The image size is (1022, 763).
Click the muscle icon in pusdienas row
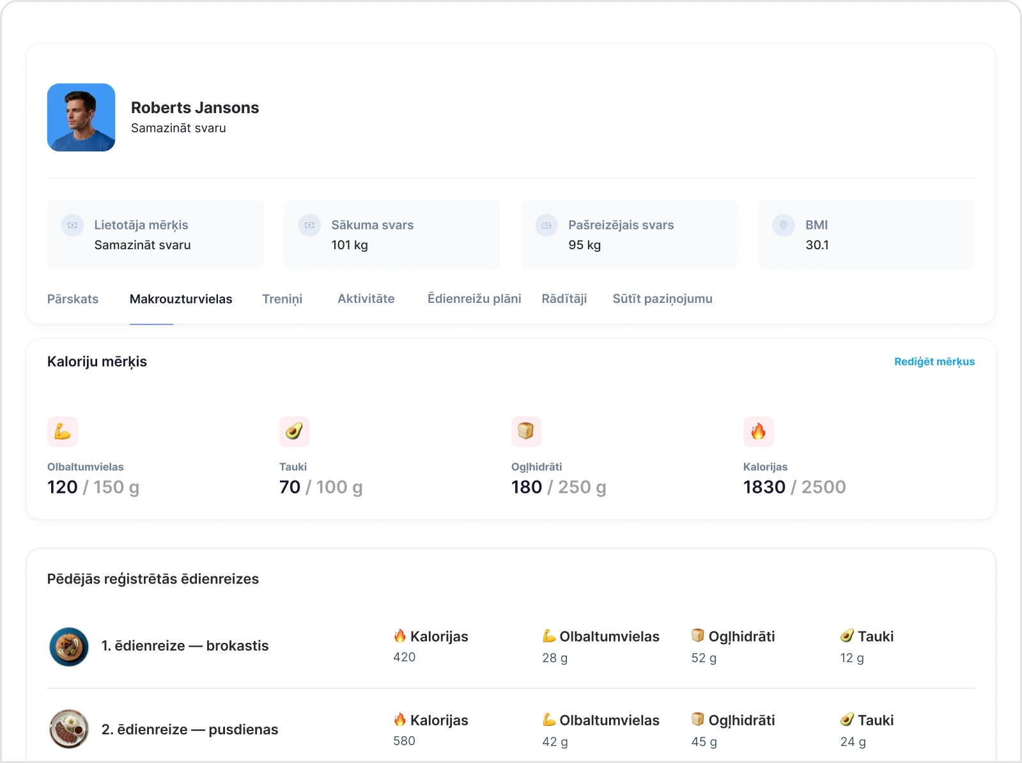(x=549, y=720)
